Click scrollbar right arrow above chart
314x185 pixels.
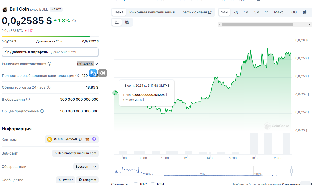pyautogui.click(x=310, y=25)
